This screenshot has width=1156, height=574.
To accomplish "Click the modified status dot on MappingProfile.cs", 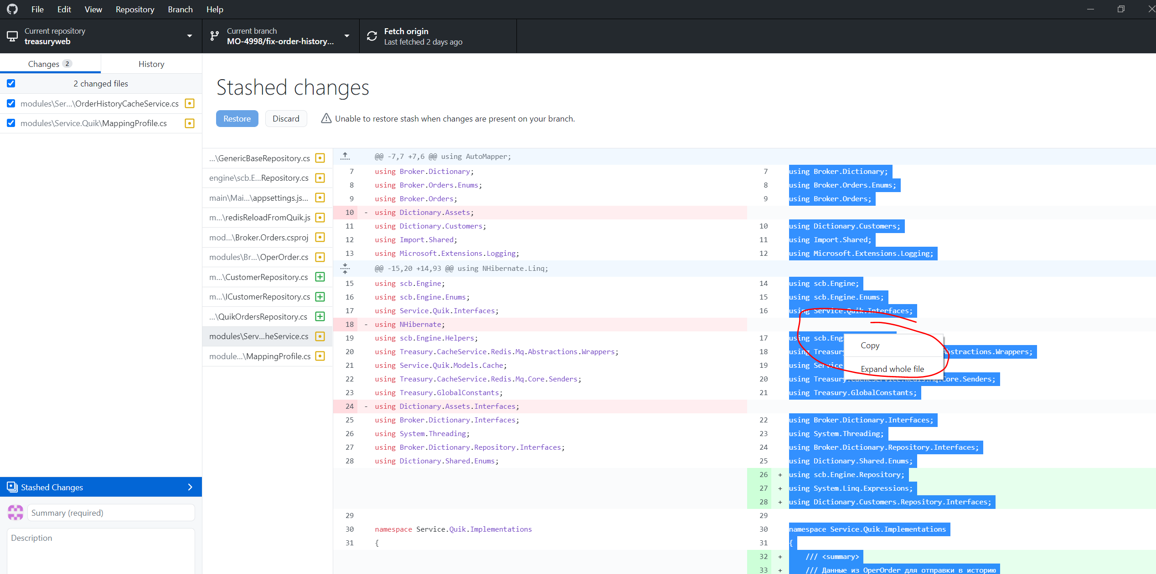I will point(189,123).
